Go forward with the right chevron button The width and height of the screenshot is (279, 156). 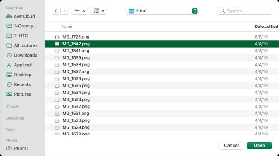64,11
